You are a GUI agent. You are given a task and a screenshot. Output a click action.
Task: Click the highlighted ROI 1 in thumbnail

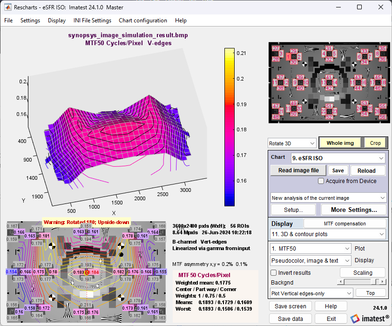pos(288,57)
